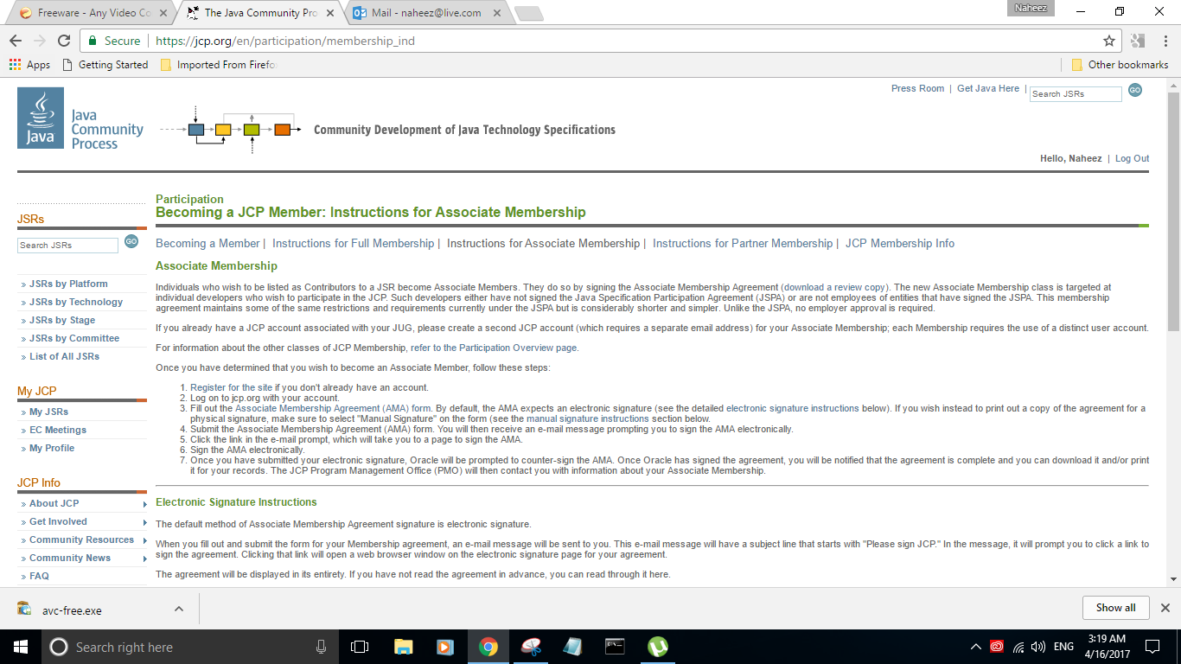Click the Register for the site link
This screenshot has height=664, width=1181.
[x=233, y=387]
